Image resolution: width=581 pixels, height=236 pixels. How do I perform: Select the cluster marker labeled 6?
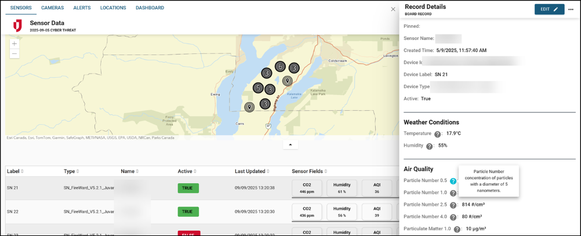tap(280, 67)
